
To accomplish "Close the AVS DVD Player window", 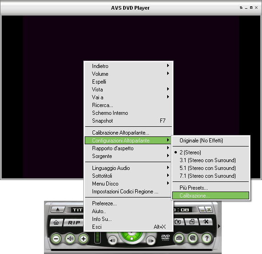I will 257,7.
